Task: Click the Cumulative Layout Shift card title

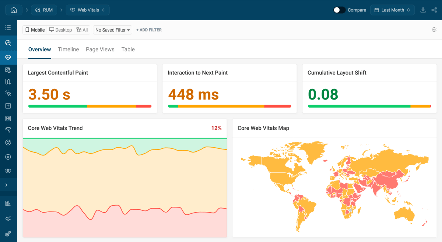Action: coord(337,73)
